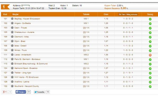158x101 pixels.
Task: Click ÇŞ 1/X prediction for Dijon - Brest
Action: tap(86, 41)
